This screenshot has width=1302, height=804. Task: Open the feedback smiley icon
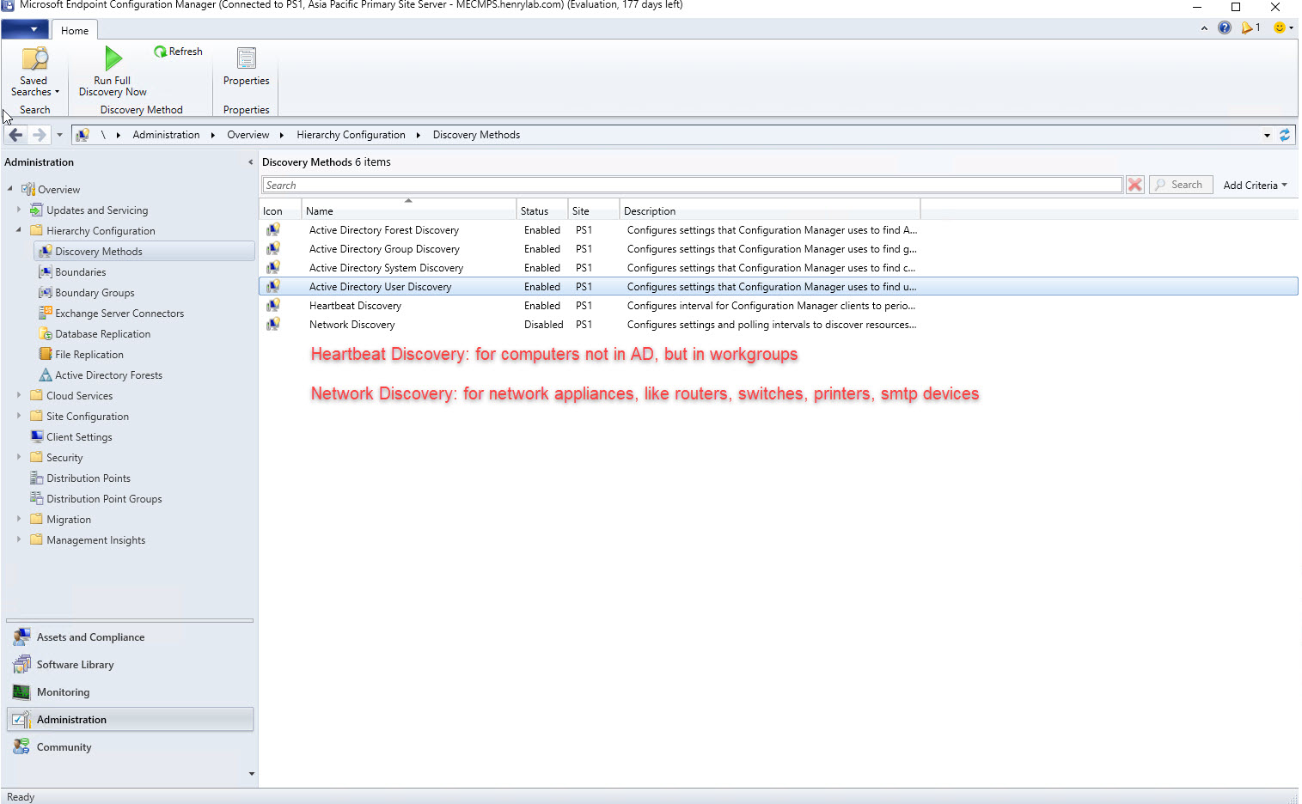1279,27
